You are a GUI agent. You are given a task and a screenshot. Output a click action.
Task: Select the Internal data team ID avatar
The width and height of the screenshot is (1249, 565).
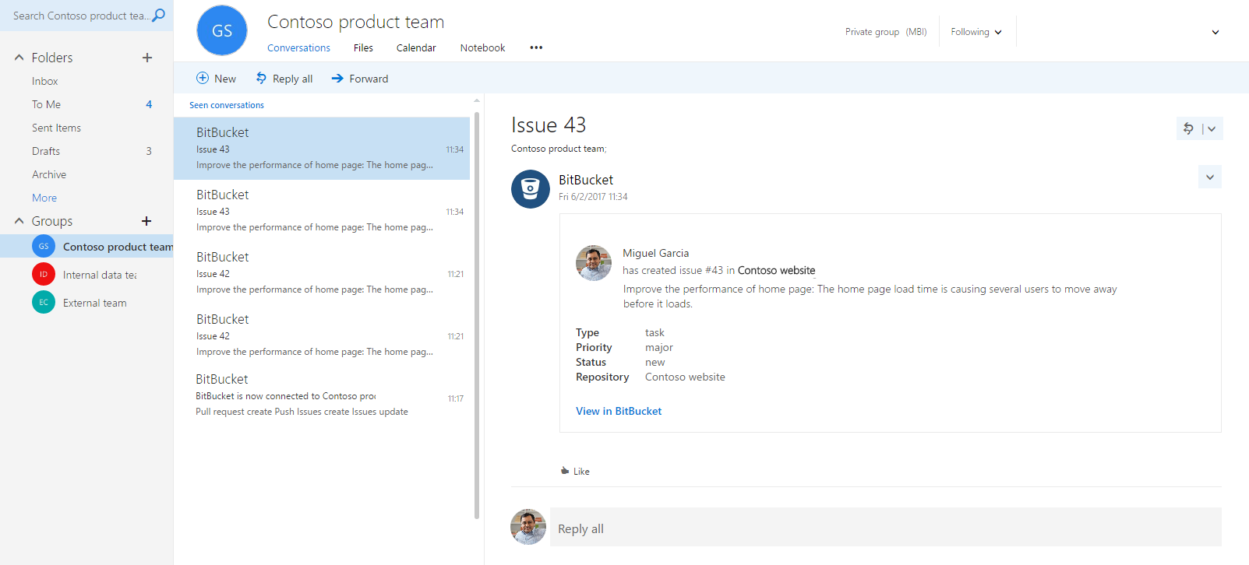[x=44, y=275]
